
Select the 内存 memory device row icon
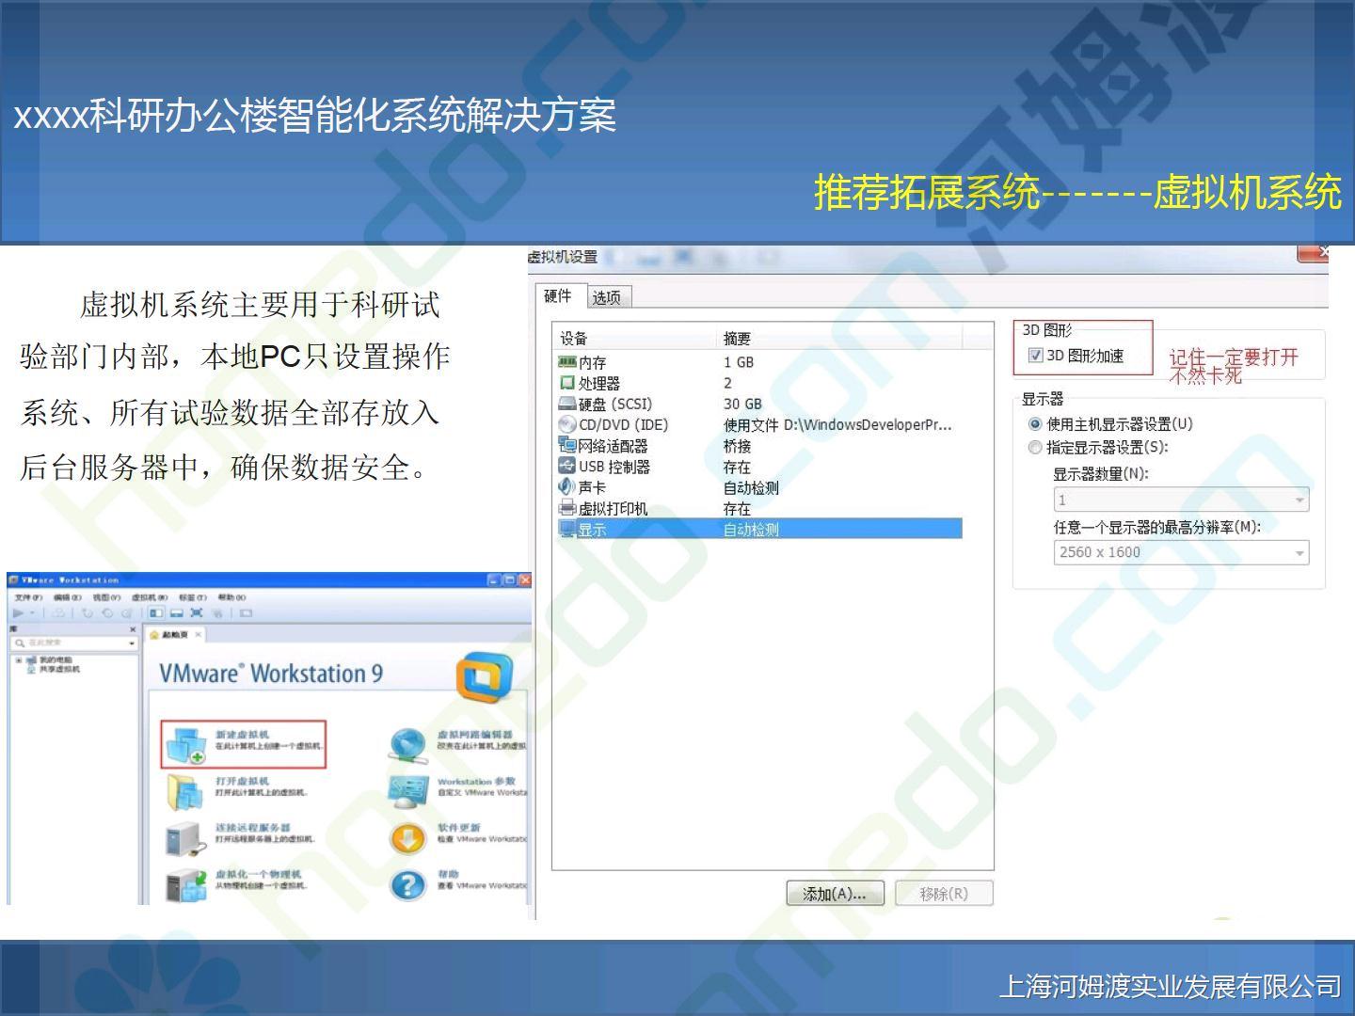(566, 362)
